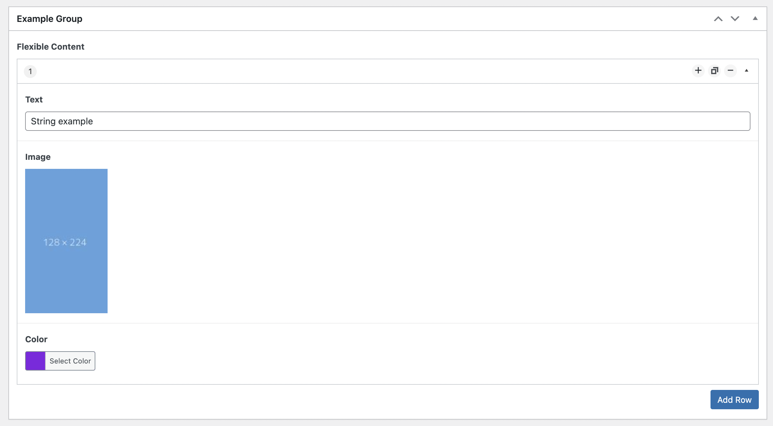Click the Flexible Content label
Screen dimensions: 773x426
tap(51, 47)
